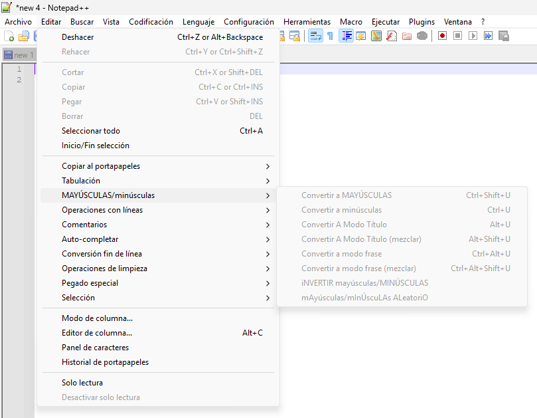Screen dimensions: 537x418
Task: Select Deshacer from the Editar menu
Action: coord(78,37)
